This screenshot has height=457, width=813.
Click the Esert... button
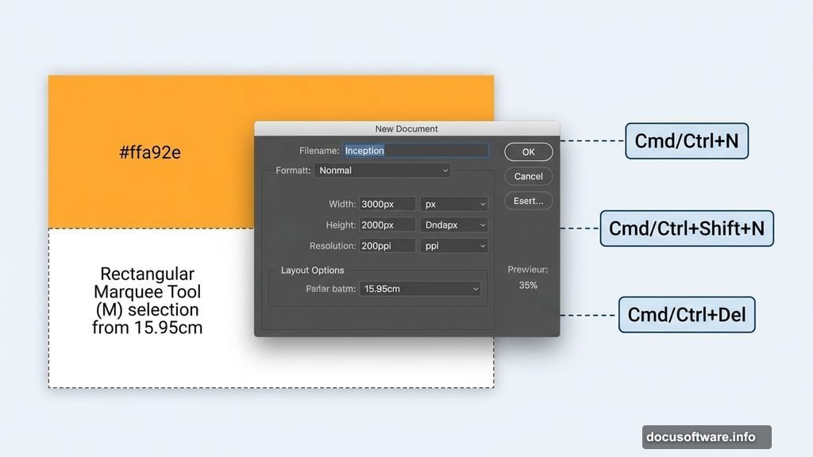[528, 200]
